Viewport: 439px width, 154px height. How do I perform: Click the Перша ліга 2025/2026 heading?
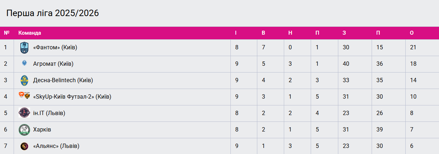[x=53, y=13]
